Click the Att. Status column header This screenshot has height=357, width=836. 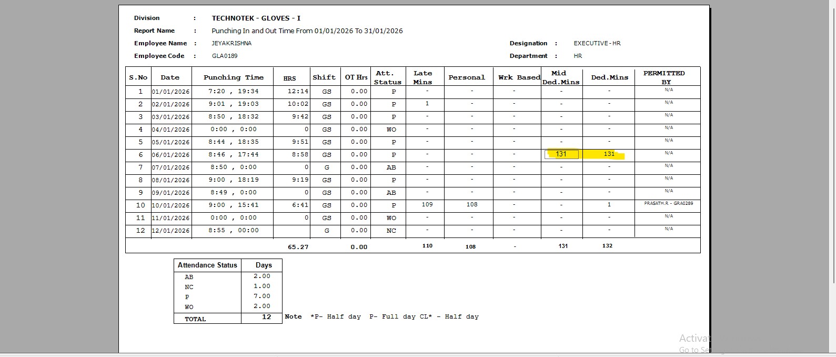(x=387, y=77)
